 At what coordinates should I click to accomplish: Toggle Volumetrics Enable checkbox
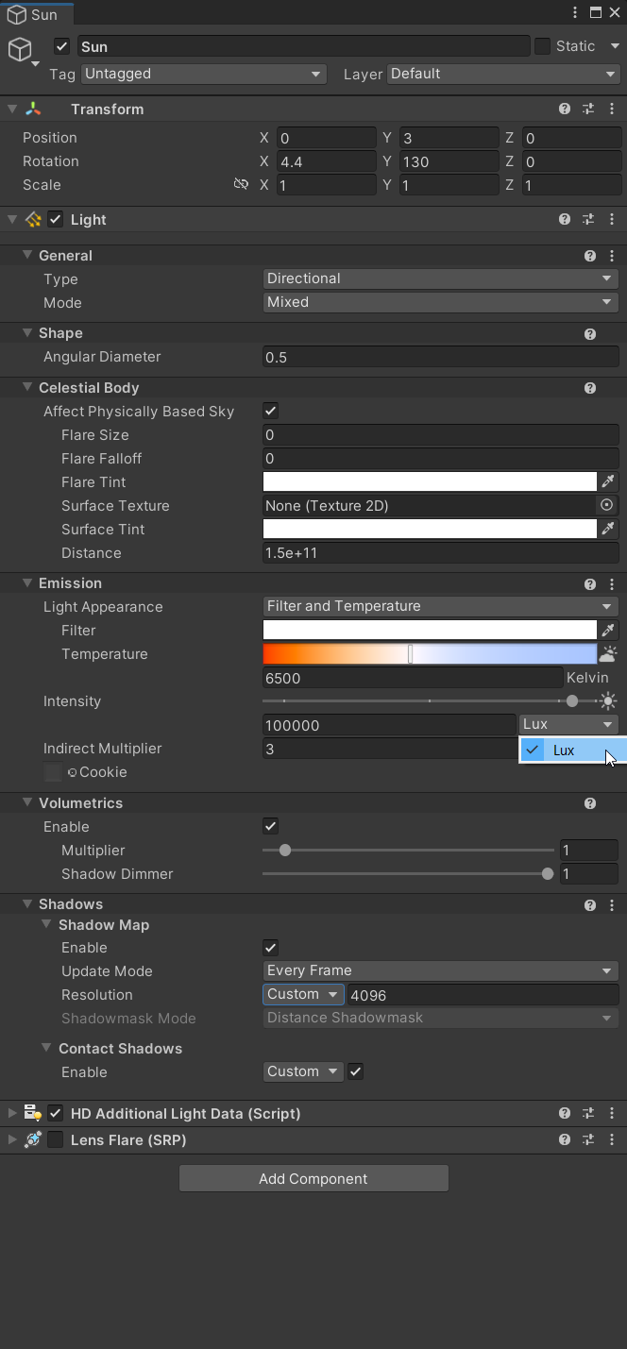click(x=270, y=826)
